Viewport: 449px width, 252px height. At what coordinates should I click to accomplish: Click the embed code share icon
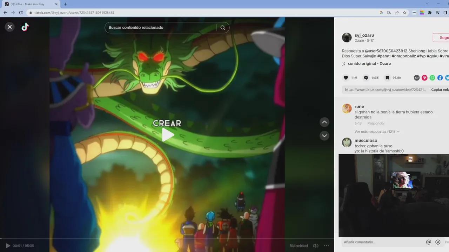click(417, 78)
